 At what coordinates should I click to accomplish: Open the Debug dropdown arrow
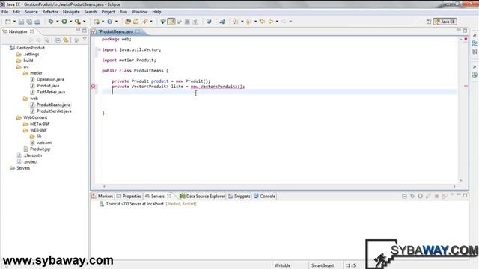click(57, 22)
